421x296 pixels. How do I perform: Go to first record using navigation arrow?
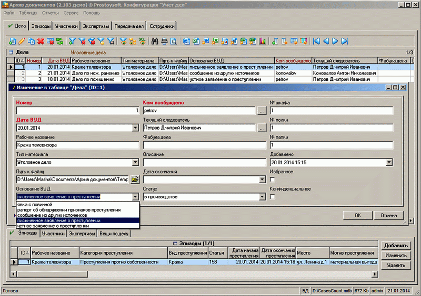tap(316, 41)
